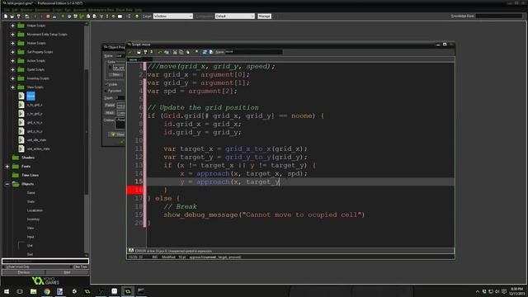This screenshot has height=297, width=528.
Task: Expand the Motion Scripts folder
Action: [x=12, y=43]
